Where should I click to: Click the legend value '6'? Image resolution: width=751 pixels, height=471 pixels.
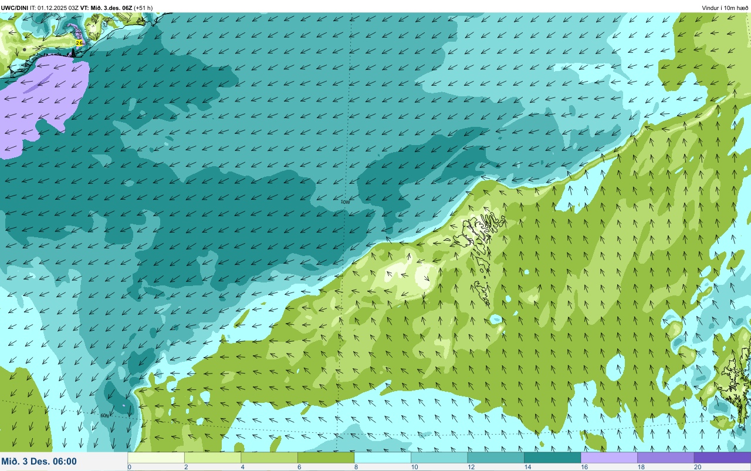(298, 467)
